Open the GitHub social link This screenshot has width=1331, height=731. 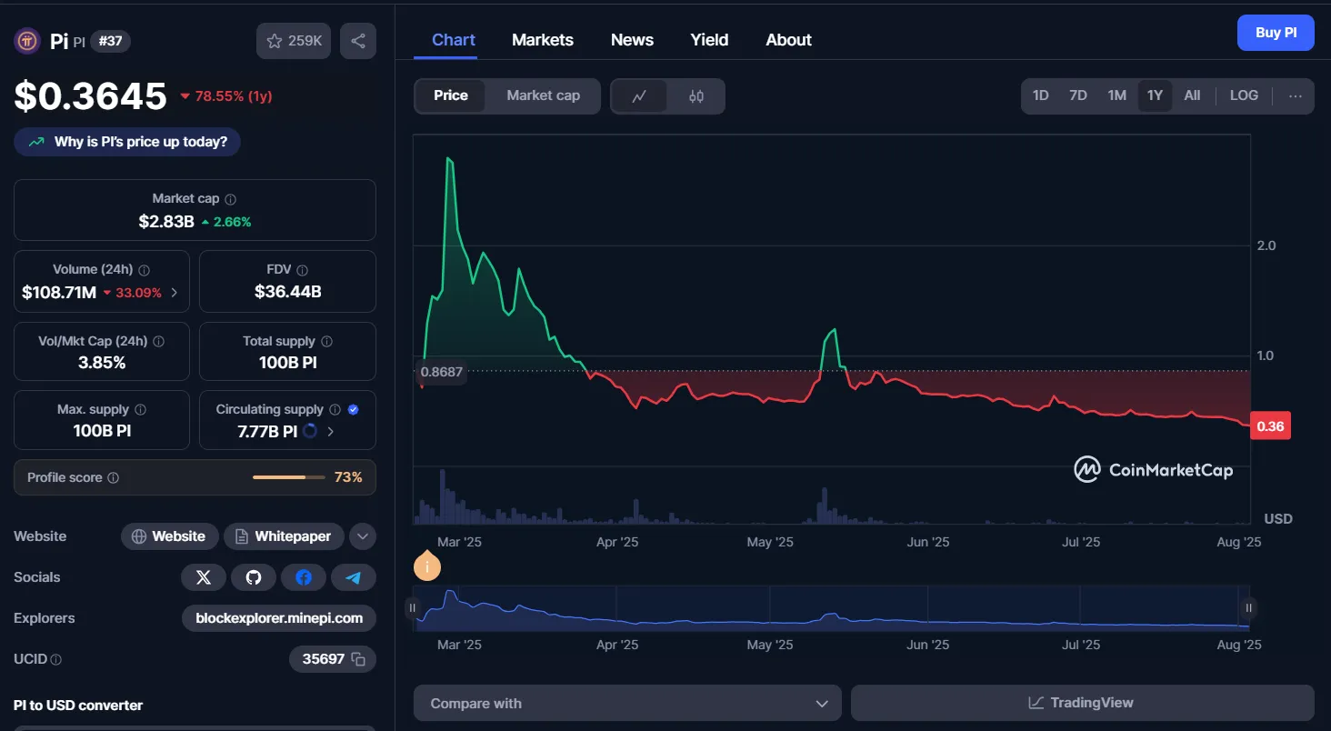click(254, 577)
